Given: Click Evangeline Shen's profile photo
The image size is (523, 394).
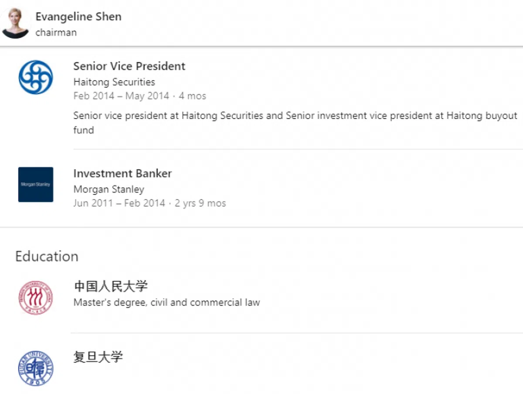Looking at the screenshot, I should click(16, 23).
